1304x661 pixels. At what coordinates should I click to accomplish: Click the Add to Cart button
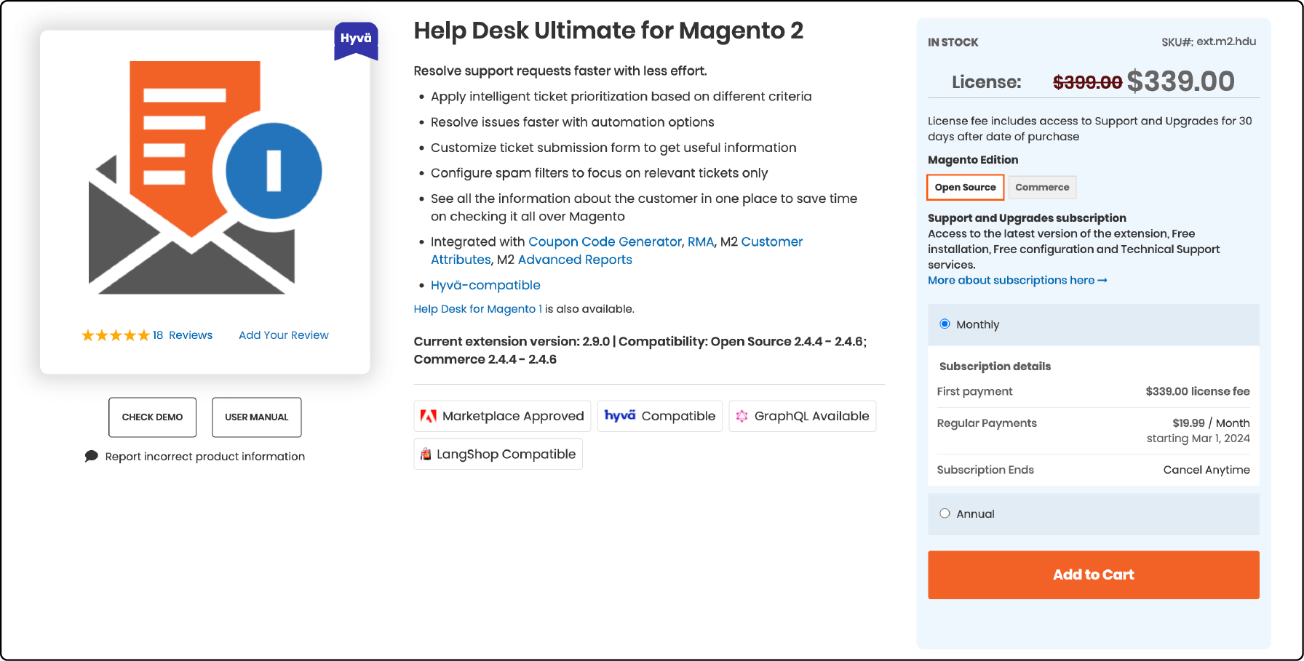pos(1094,574)
